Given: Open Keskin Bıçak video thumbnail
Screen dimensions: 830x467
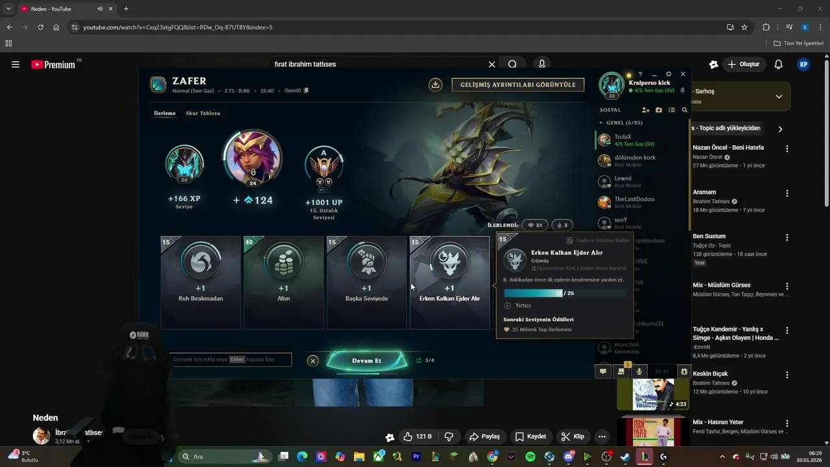Looking at the screenshot, I should (654, 394).
